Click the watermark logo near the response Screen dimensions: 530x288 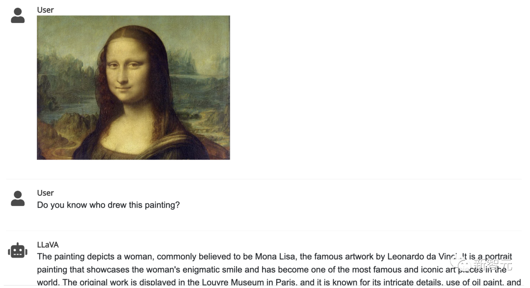(481, 264)
